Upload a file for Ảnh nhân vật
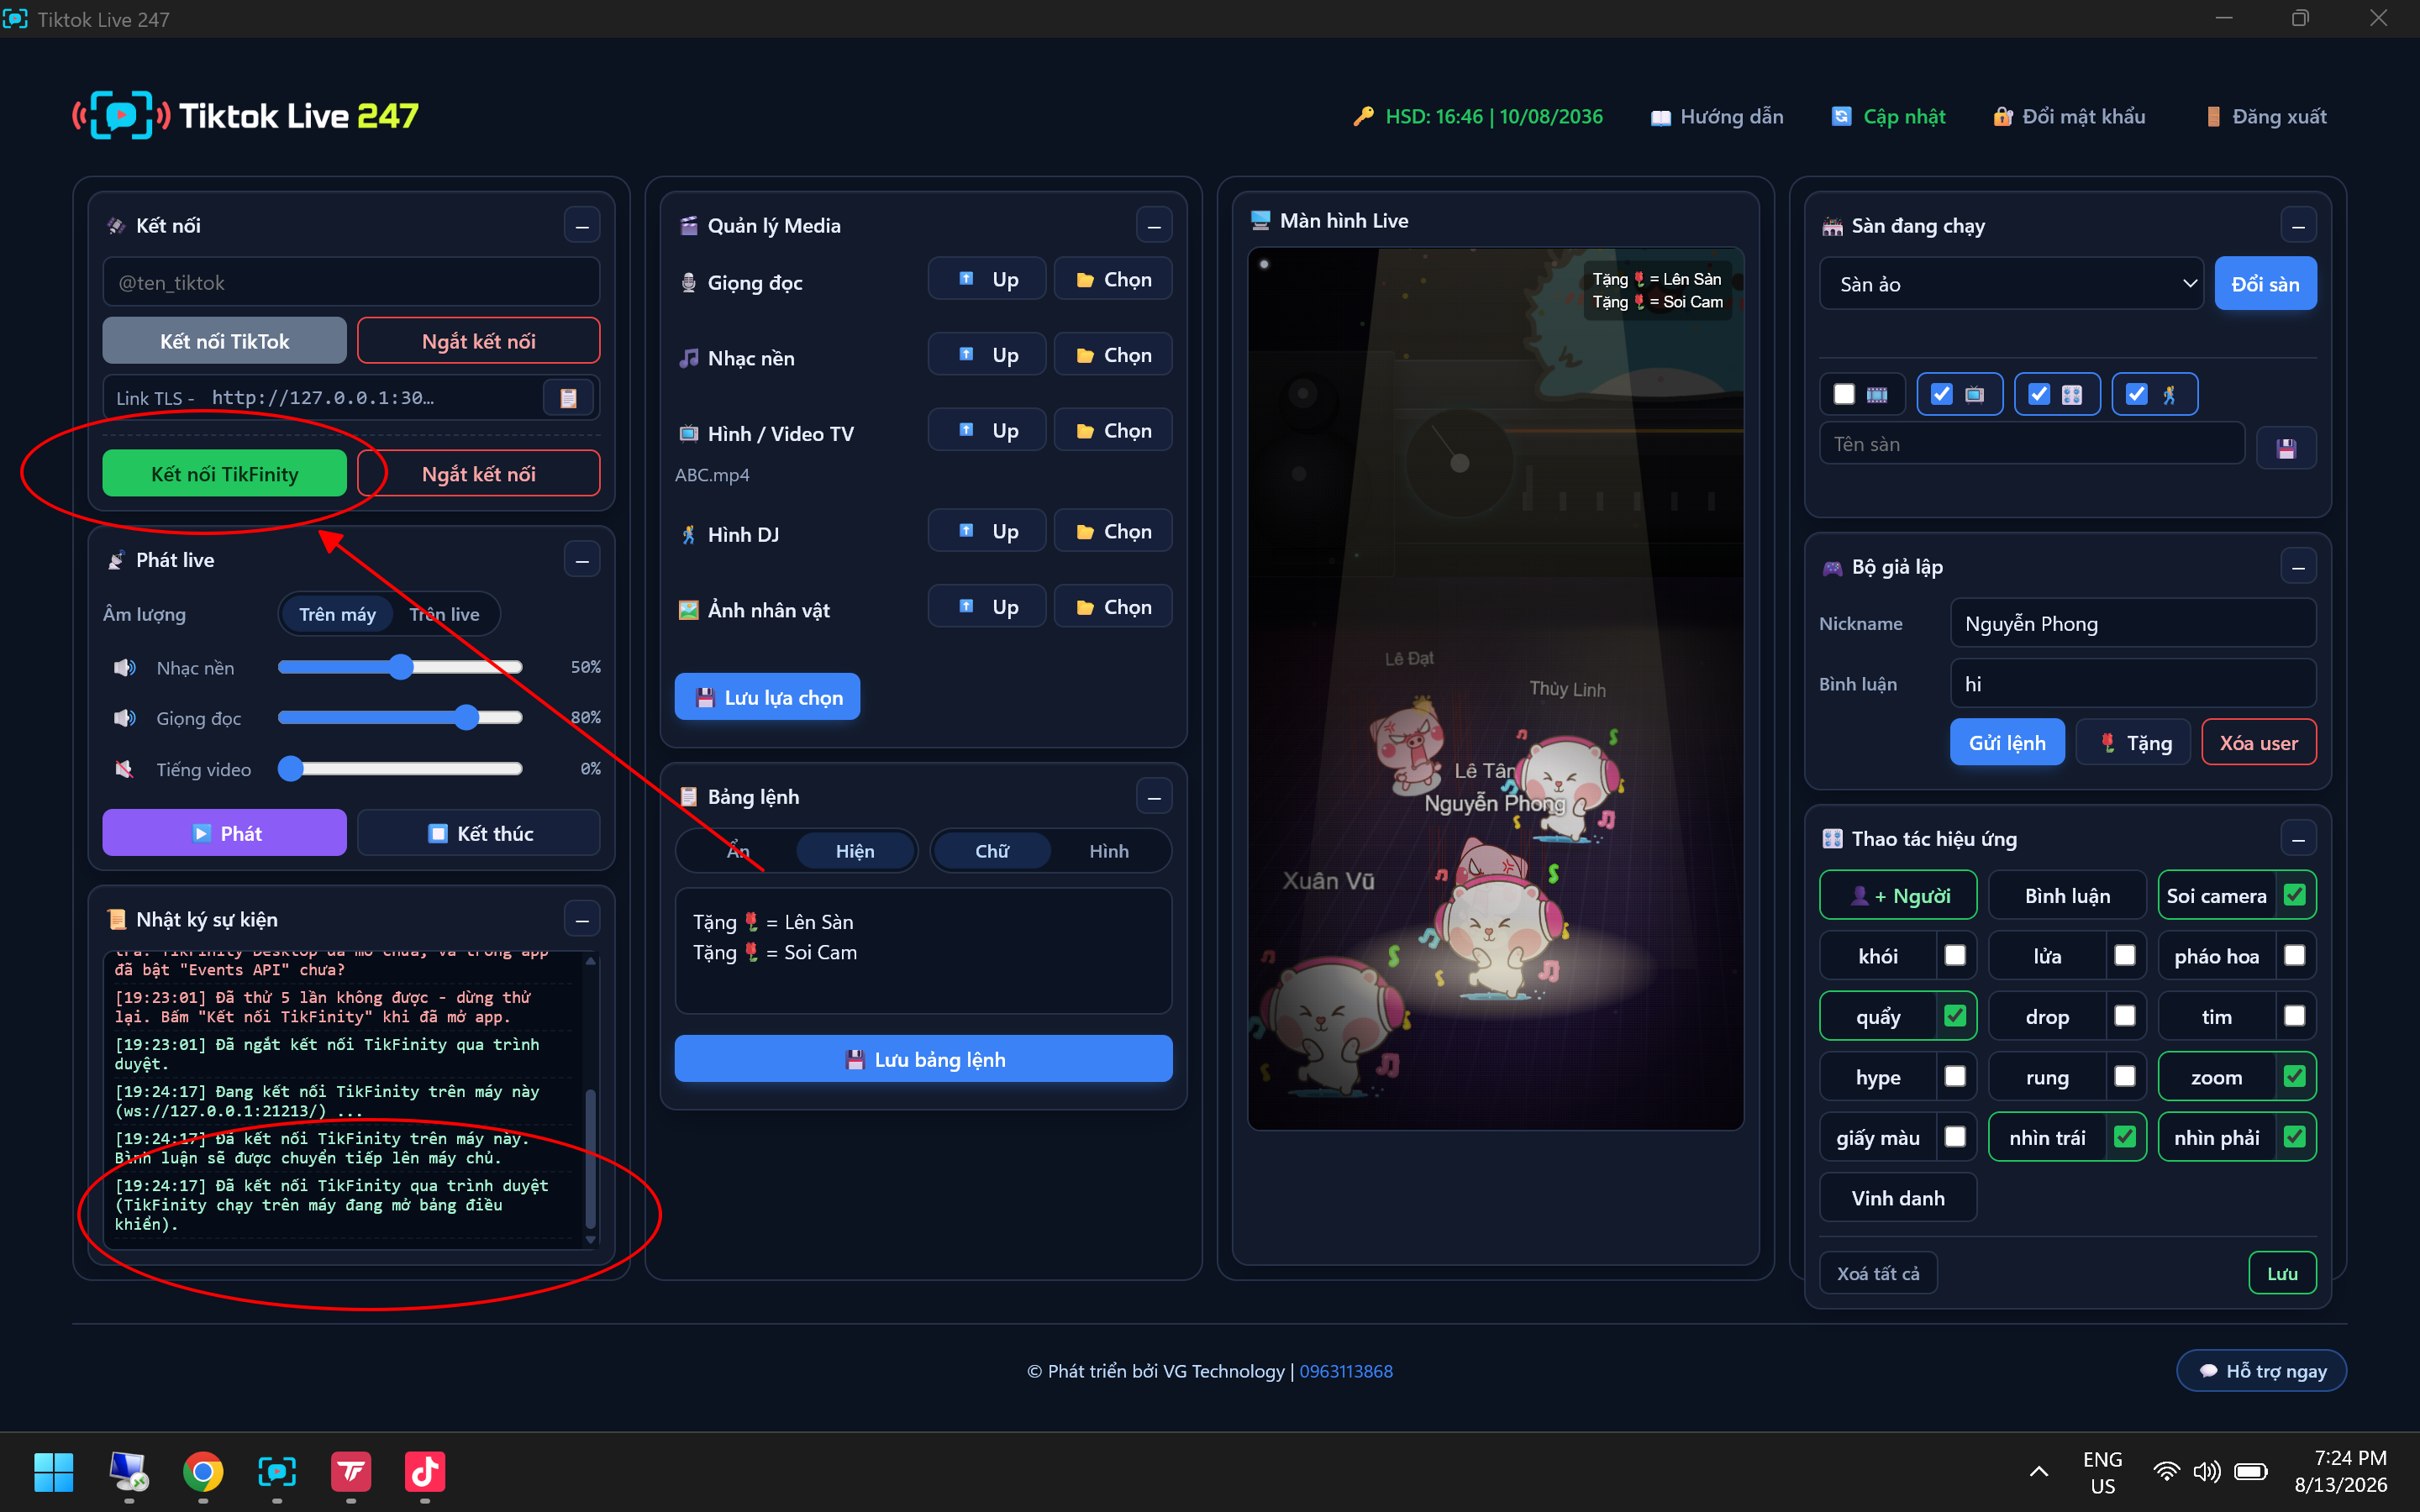2420x1512 pixels. 987,607
